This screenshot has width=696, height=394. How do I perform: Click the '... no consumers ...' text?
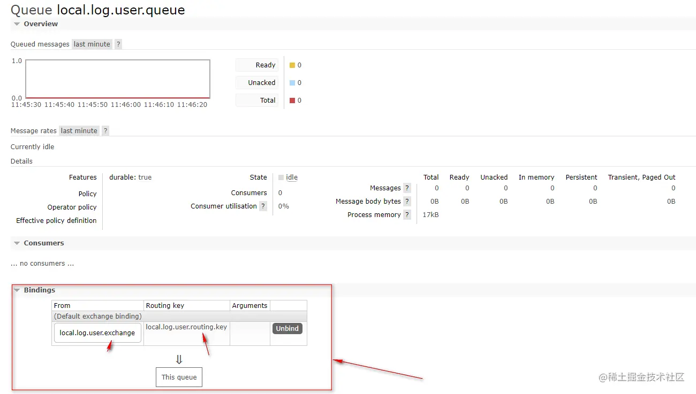tap(42, 264)
